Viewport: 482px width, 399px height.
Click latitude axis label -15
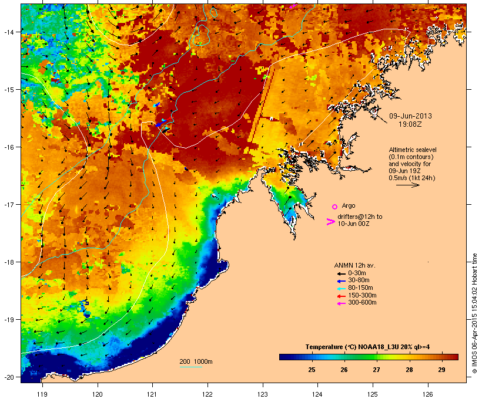[8, 90]
